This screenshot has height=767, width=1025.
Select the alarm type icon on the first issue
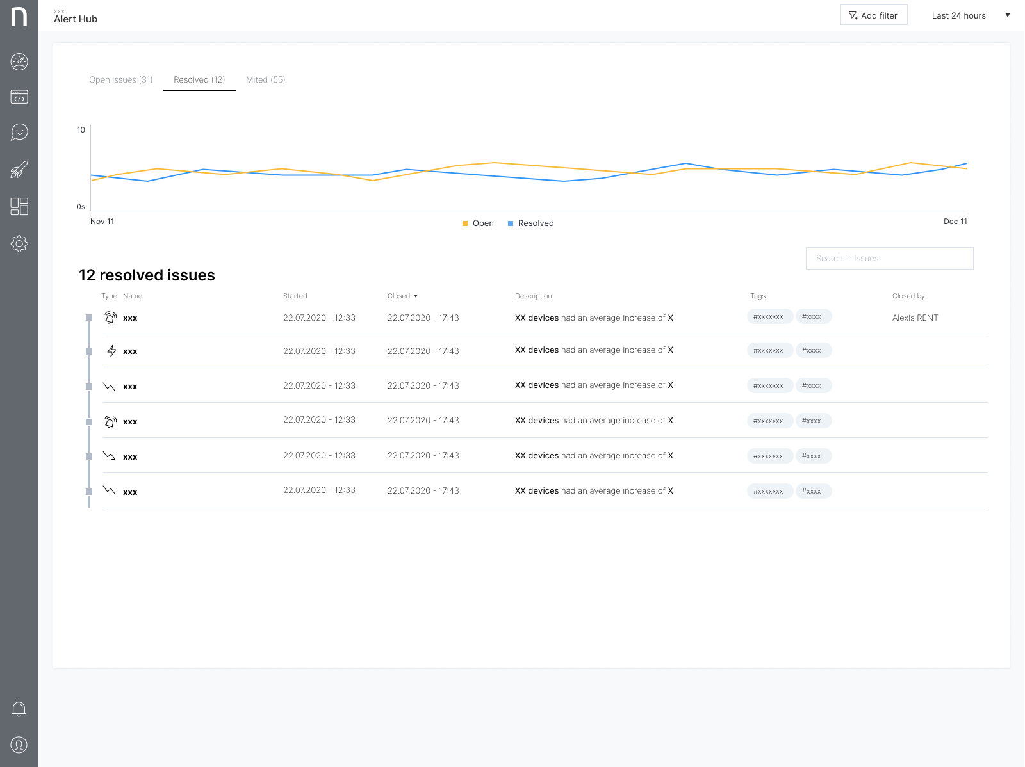coord(110,317)
